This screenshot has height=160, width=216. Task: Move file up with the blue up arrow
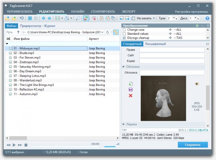click(x=49, y=18)
